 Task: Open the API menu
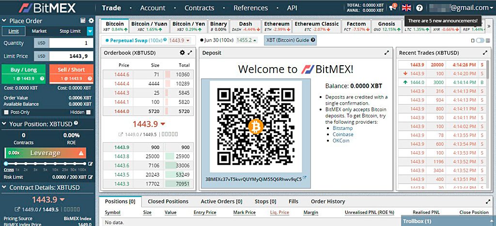point(292,8)
